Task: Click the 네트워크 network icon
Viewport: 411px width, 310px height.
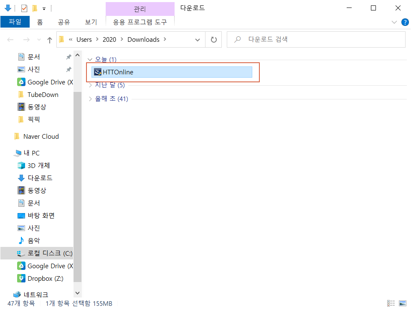Action: (x=17, y=294)
